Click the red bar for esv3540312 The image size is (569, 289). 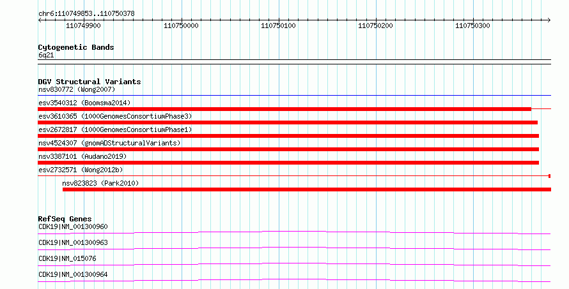pos(284,109)
